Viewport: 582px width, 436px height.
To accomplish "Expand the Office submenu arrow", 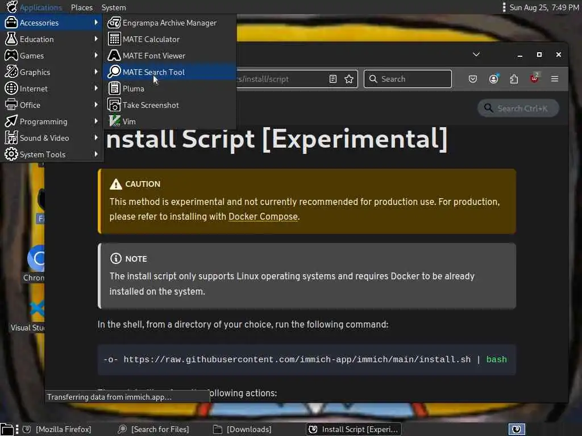I will click(96, 104).
